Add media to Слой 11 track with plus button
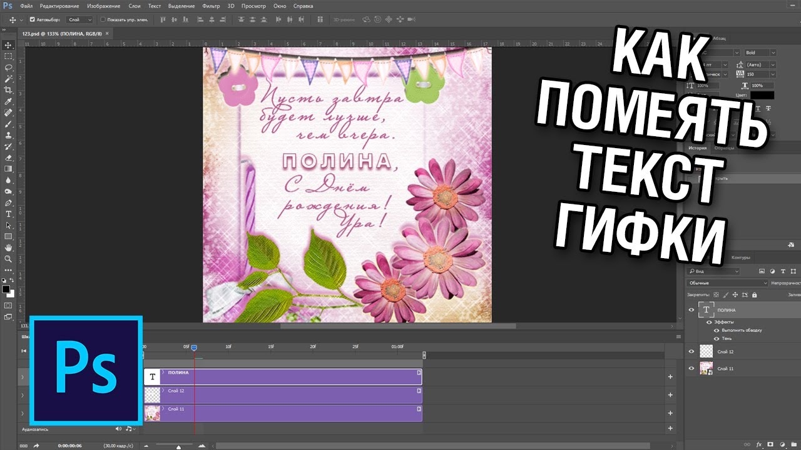The width and height of the screenshot is (801, 450). 670,413
